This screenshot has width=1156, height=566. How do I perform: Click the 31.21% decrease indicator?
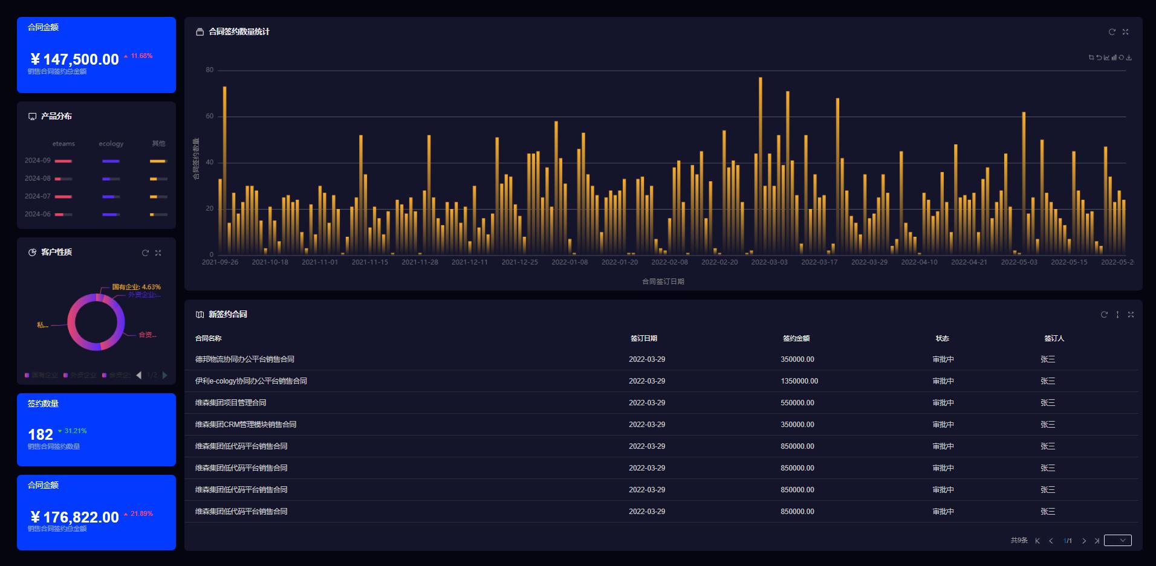point(73,431)
